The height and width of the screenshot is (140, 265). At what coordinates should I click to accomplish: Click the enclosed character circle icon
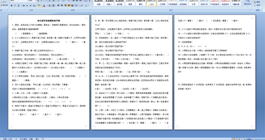click(x=53, y=6)
